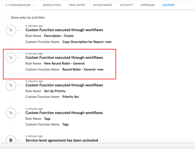Switch to the Resolution tab
Viewport: 195px width, 149px height.
(52, 5)
